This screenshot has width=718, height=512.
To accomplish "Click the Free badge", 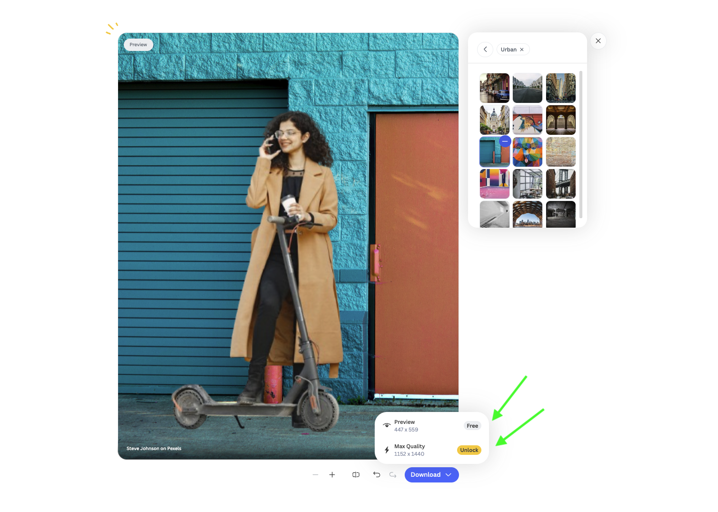I will pyautogui.click(x=472, y=426).
